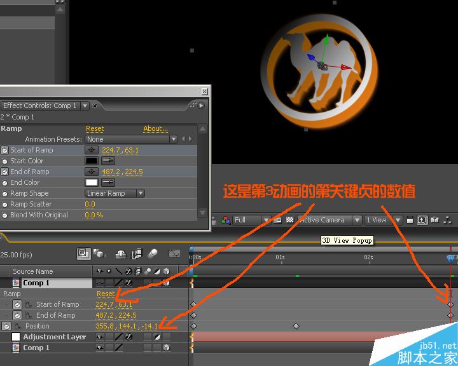Toggle Position stopwatch in timeline
This screenshot has width=458, height=366.
click(6, 326)
